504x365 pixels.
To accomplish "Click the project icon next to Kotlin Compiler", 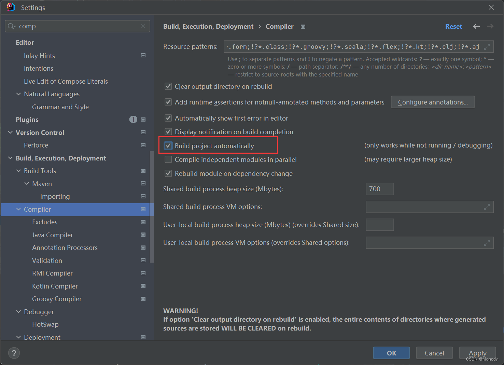I will (143, 286).
